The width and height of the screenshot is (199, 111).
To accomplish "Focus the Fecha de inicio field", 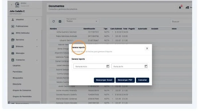I will [91, 66].
